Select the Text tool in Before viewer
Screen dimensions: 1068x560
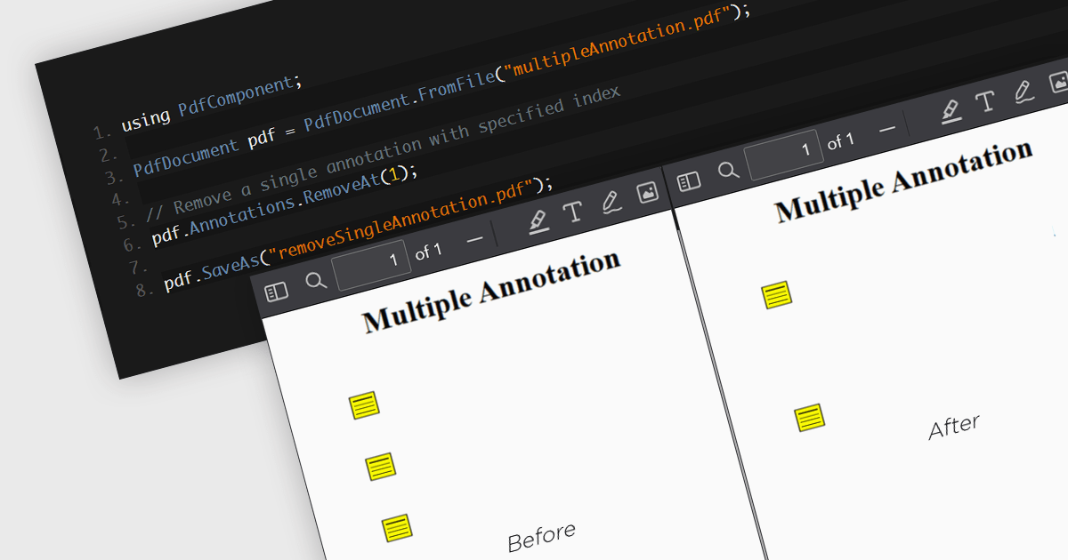point(572,212)
